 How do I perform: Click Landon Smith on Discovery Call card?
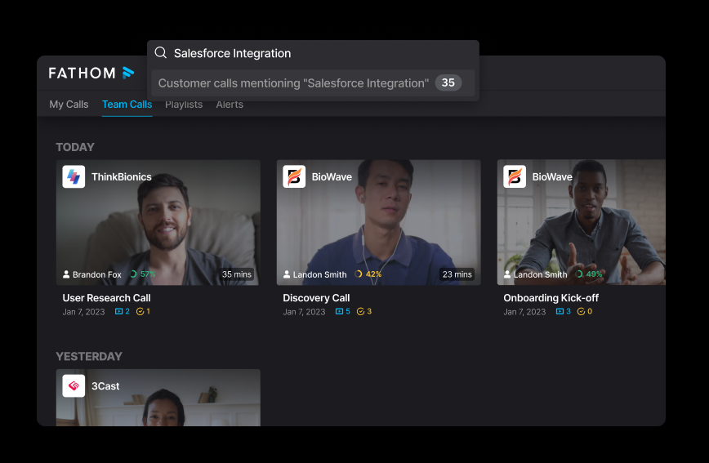pyautogui.click(x=319, y=274)
